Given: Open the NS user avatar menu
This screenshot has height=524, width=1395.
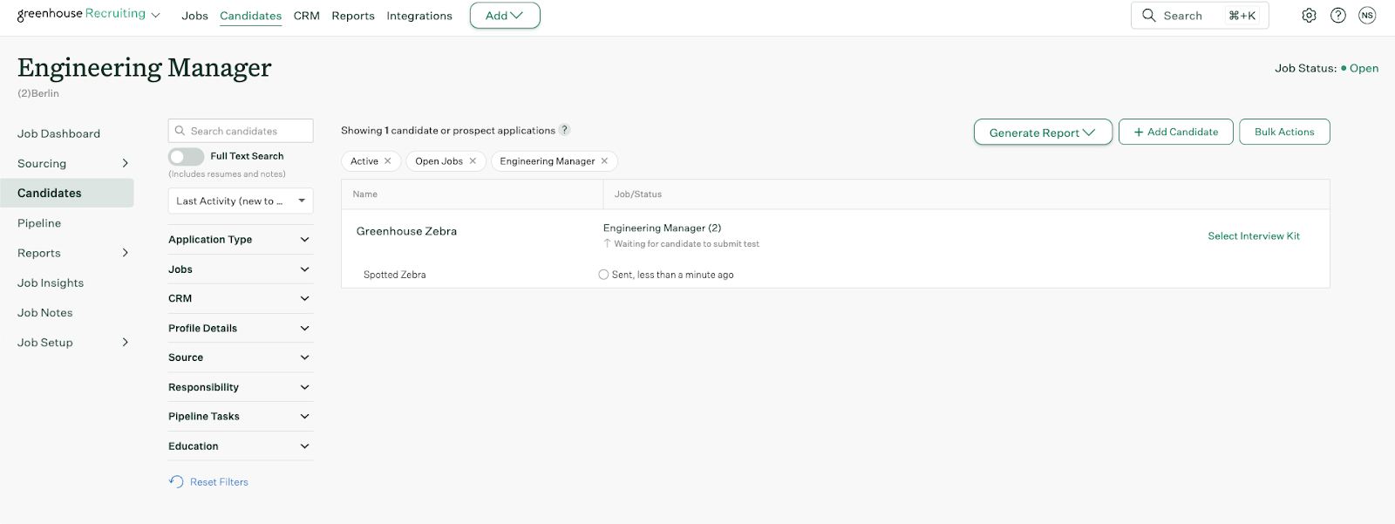Looking at the screenshot, I should [x=1367, y=16].
